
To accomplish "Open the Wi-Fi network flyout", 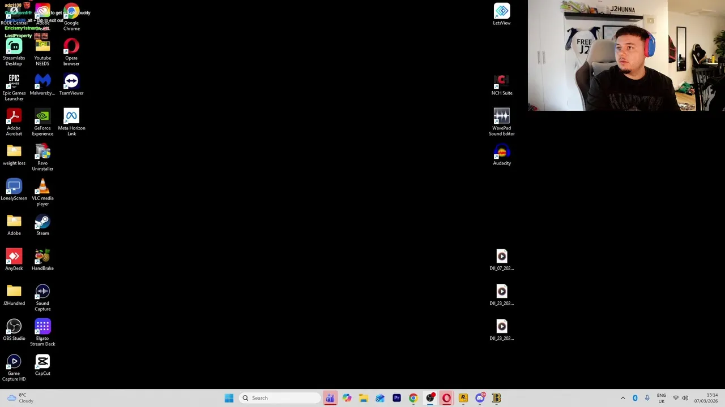I will tap(675, 398).
